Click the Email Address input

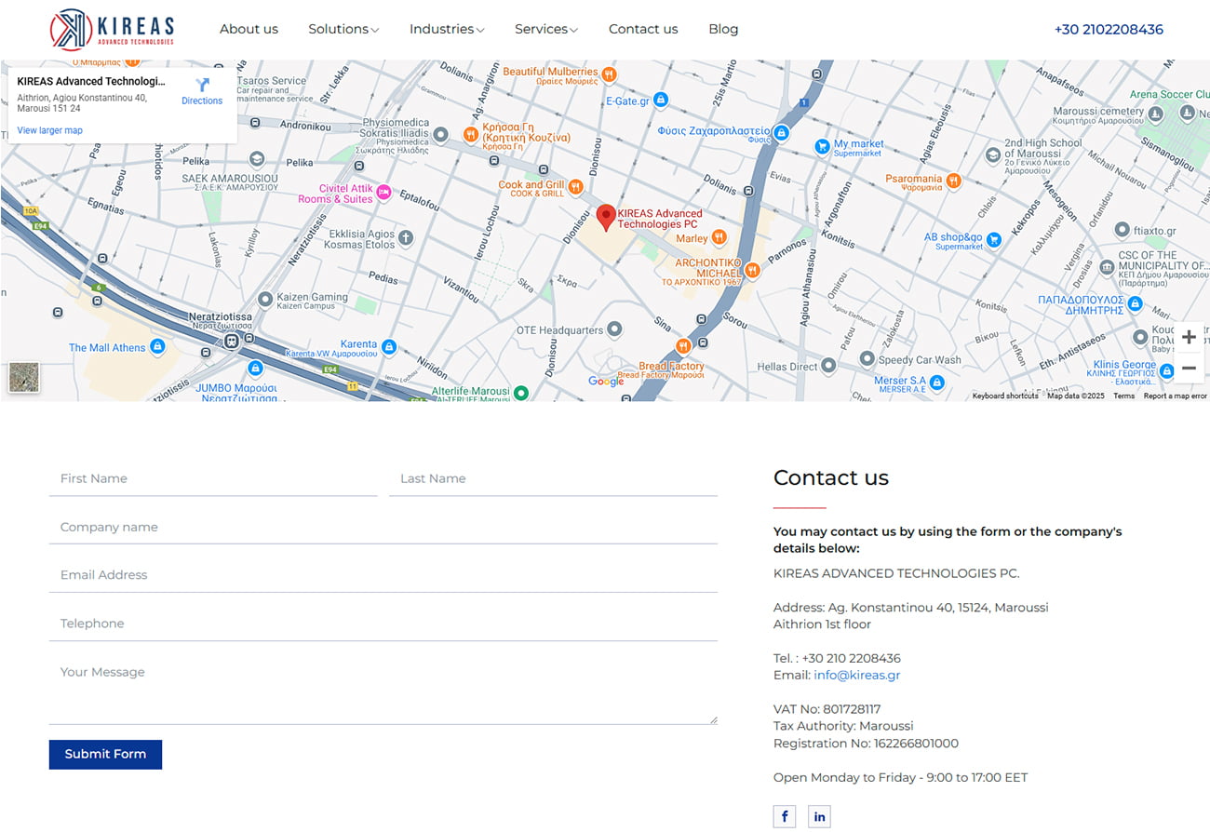click(383, 575)
